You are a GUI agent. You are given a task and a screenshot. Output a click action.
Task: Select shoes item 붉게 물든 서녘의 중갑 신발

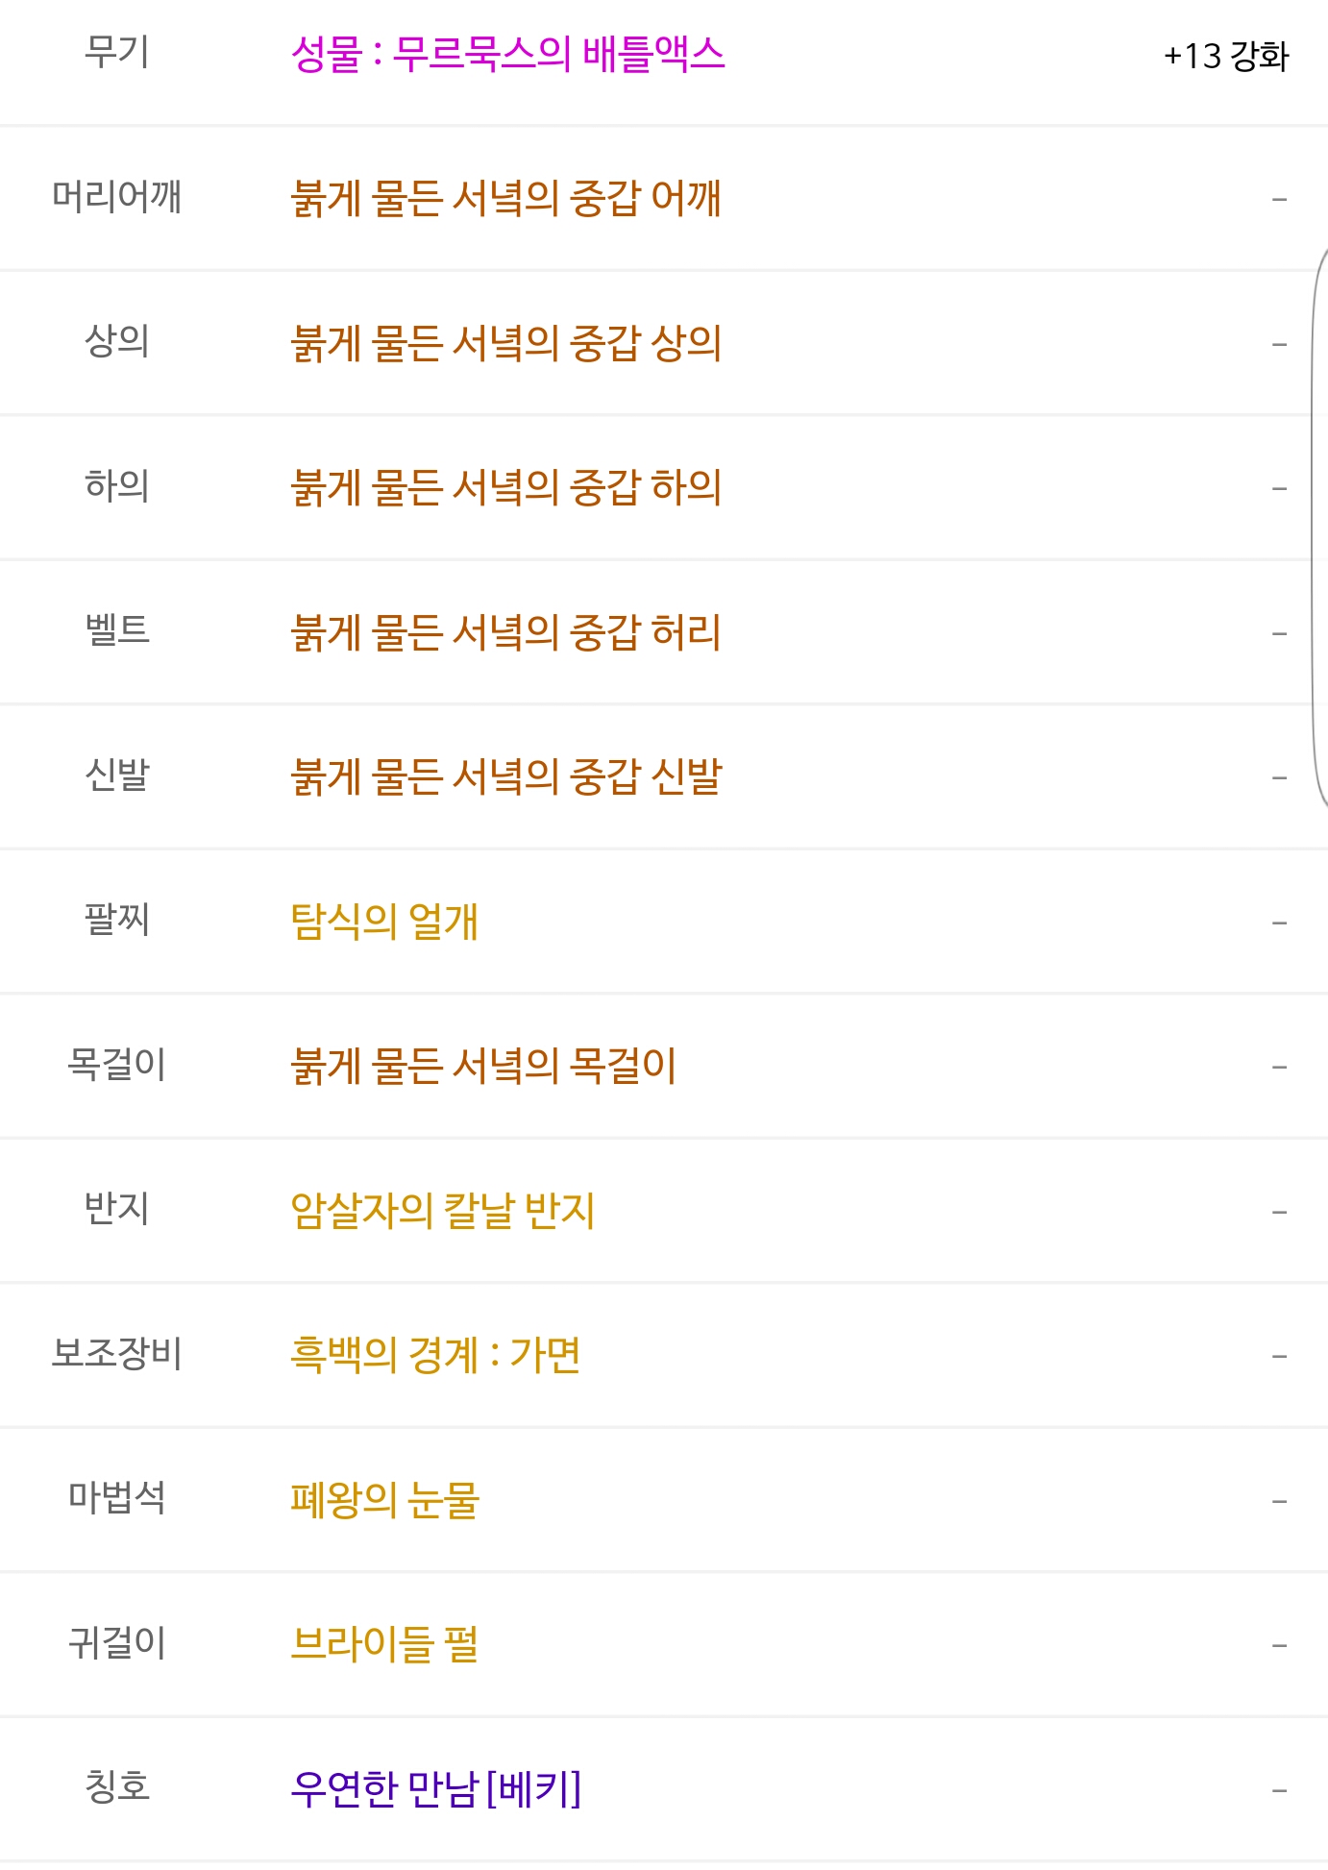click(506, 776)
